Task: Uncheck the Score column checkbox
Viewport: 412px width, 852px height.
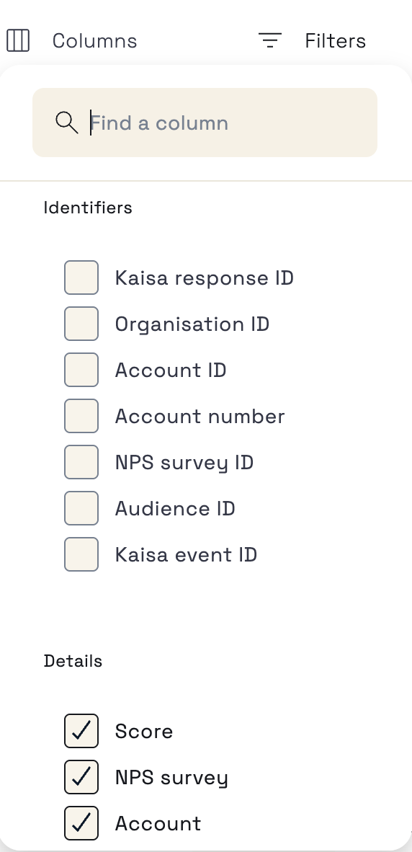Action: tap(81, 732)
